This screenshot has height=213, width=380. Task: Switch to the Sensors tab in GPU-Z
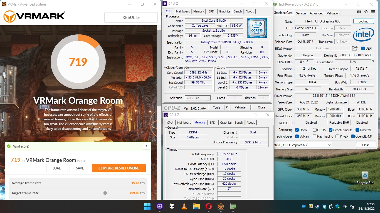(x=301, y=13)
